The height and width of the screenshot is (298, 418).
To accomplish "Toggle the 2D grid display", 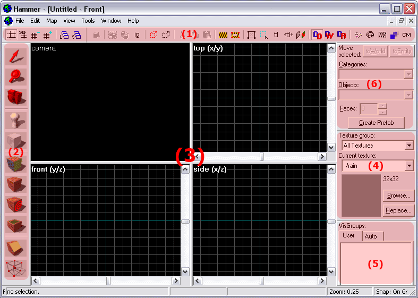I will pyautogui.click(x=11, y=35).
